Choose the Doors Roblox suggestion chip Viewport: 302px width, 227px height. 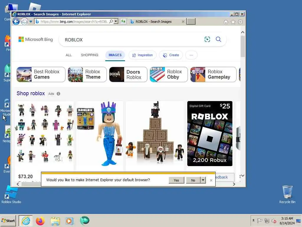pyautogui.click(x=128, y=74)
